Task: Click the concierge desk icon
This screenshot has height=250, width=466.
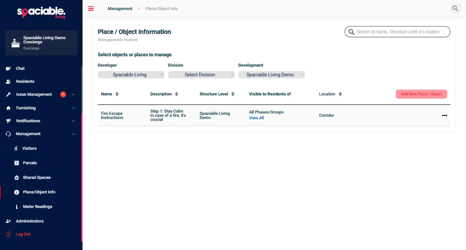Action: coord(16,43)
